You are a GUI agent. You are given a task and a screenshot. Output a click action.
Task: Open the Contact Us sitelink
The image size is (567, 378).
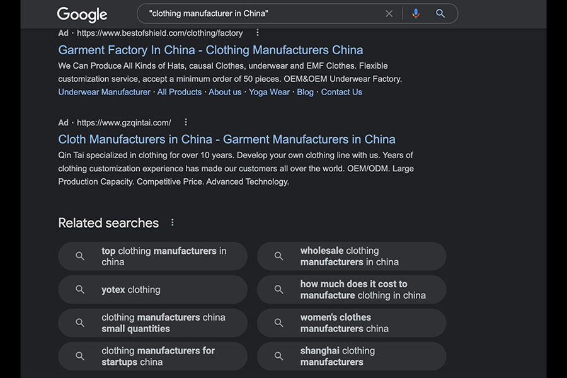[341, 92]
